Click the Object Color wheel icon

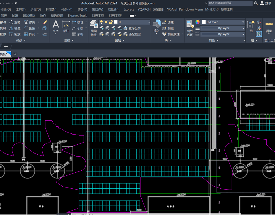click(x=198, y=22)
